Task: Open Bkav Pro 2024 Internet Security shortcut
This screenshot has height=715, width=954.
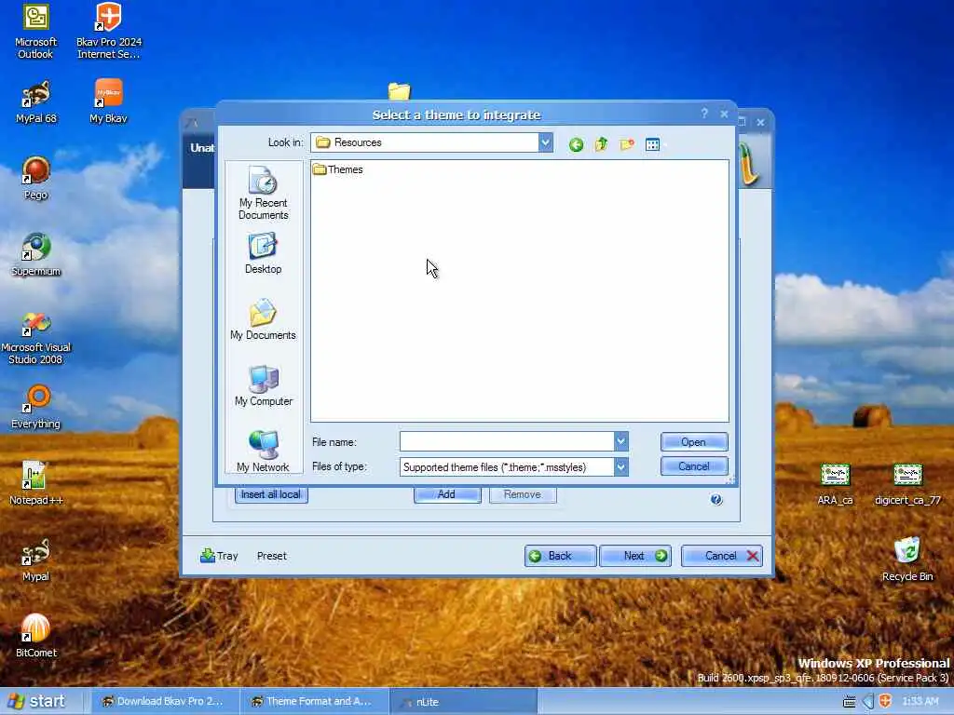Action: [x=109, y=31]
